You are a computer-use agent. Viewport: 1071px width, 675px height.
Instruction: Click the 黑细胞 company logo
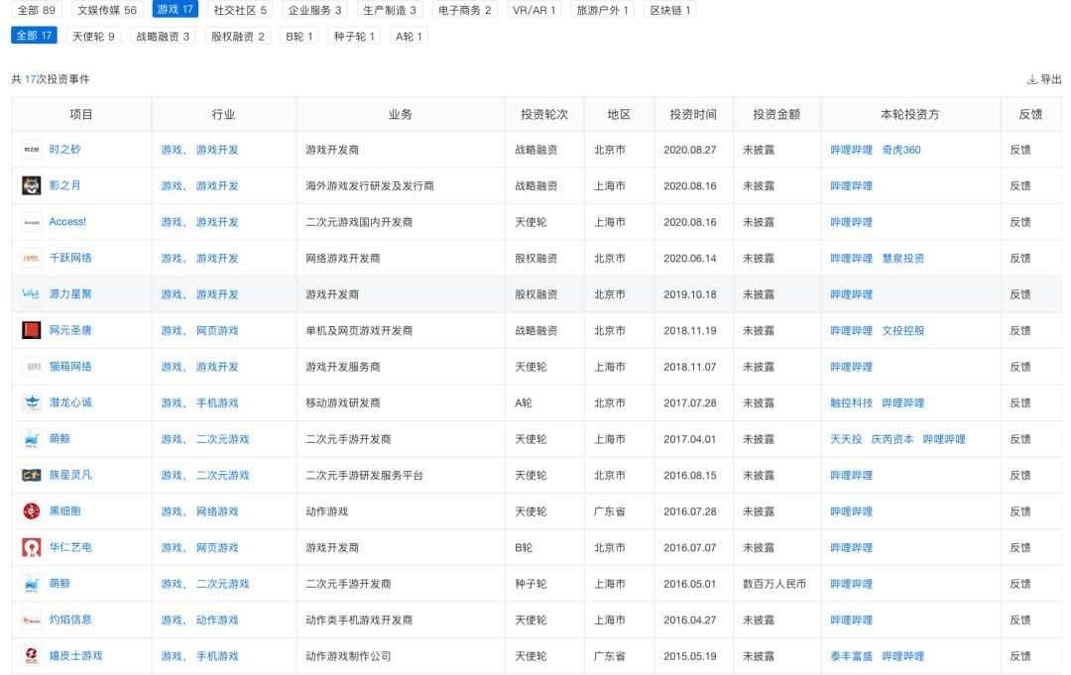point(30,511)
